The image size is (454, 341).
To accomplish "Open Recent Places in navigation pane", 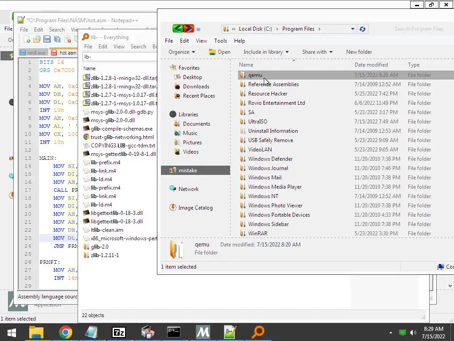I will click(x=199, y=96).
